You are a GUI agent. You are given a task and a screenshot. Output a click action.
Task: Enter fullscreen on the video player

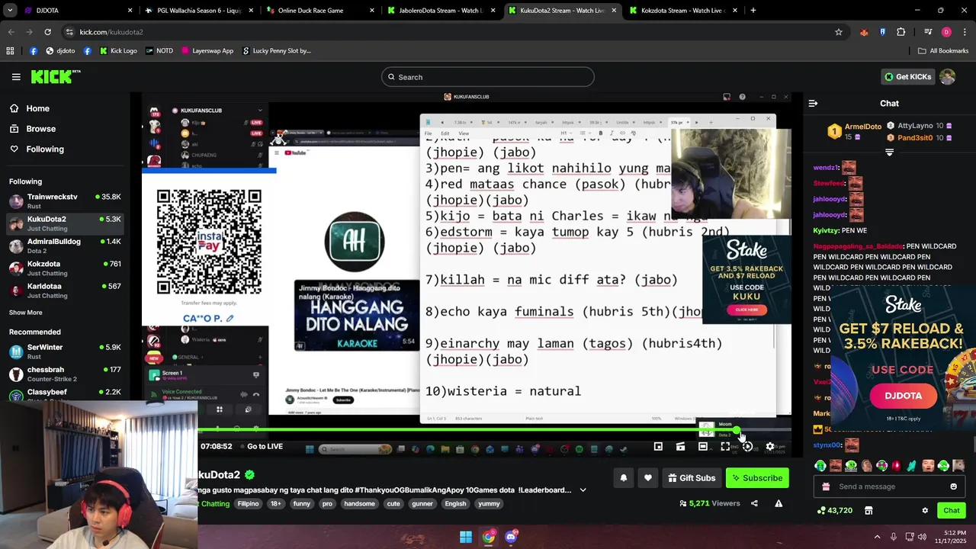click(725, 447)
